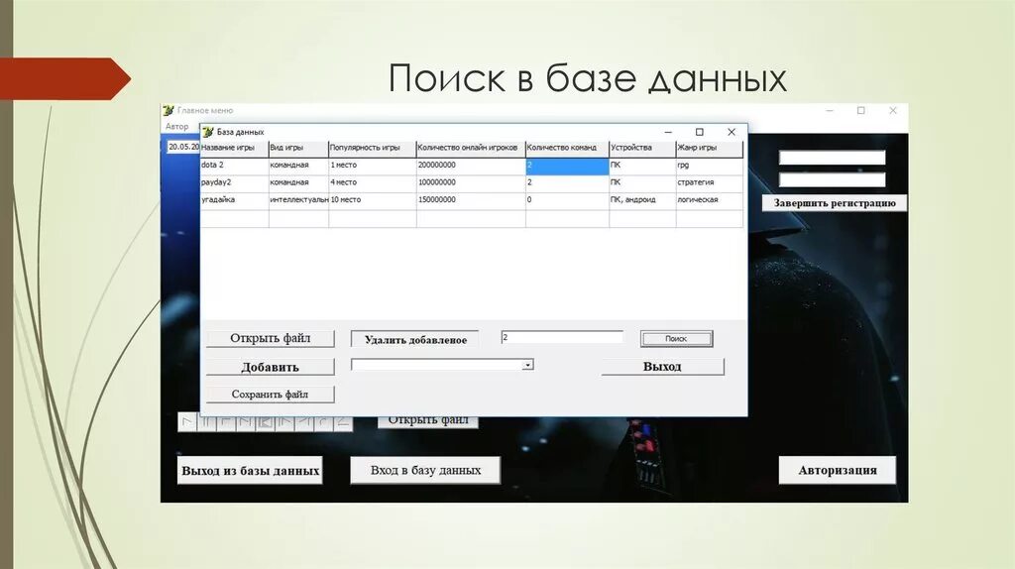The image size is (1015, 569).
Task: Select the ПК cell in dota 2 row
Action: tap(642, 166)
